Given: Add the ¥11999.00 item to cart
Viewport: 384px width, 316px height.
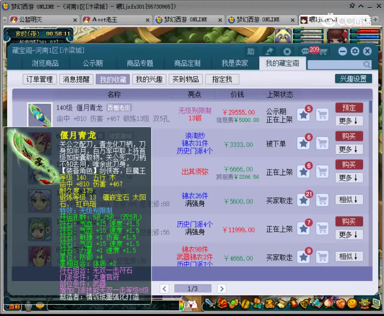Looking at the screenshot, I should (322, 229).
